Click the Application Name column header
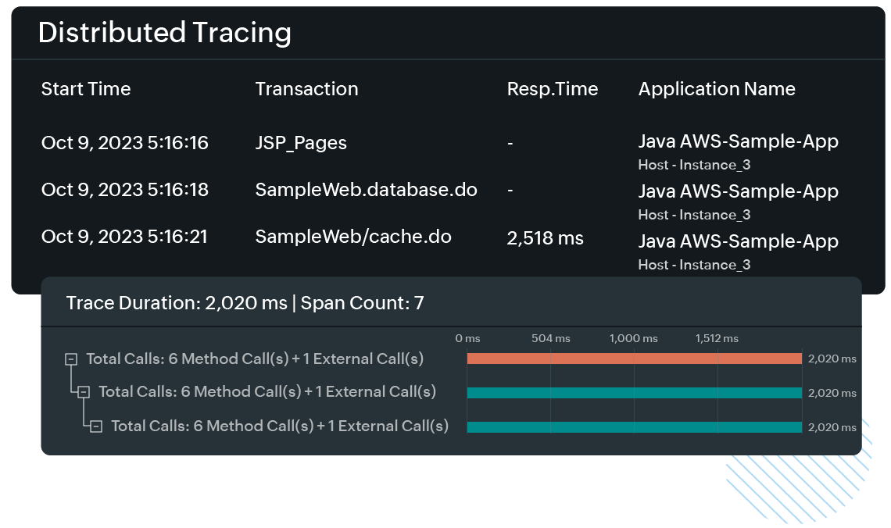The width and height of the screenshot is (891, 528). coord(717,89)
